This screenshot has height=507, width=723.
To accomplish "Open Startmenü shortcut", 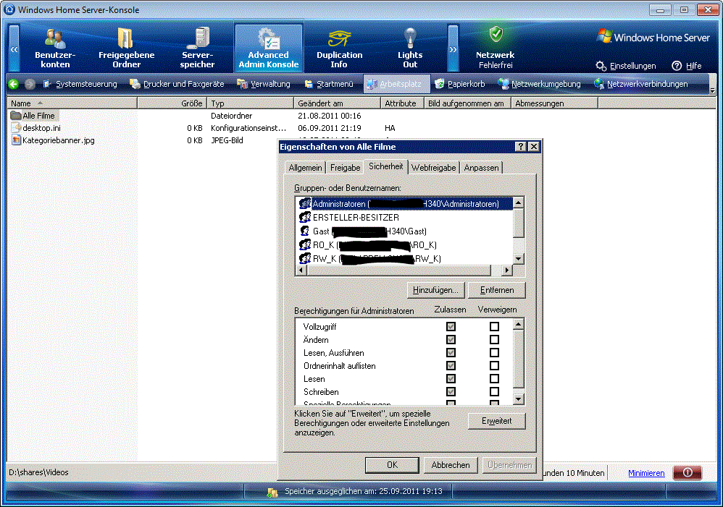I will [x=329, y=84].
